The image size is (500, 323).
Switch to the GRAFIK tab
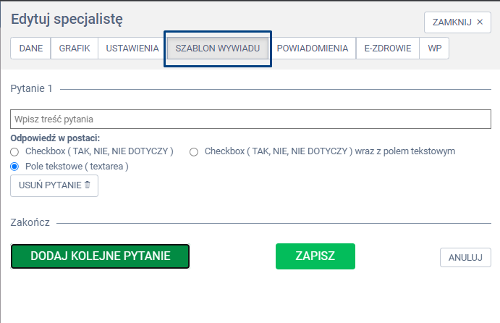pos(75,49)
